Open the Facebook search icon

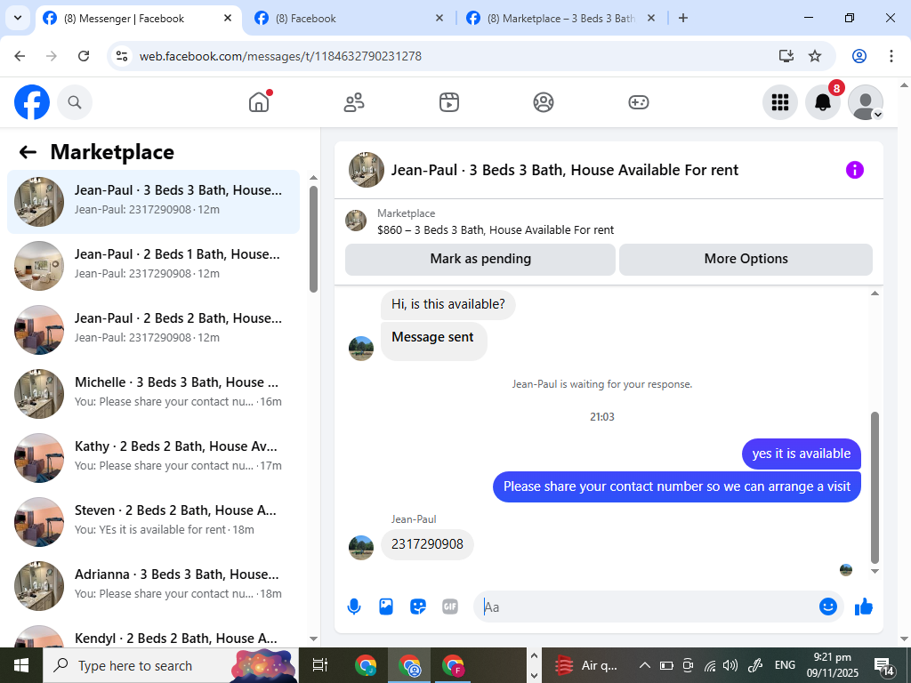(75, 103)
